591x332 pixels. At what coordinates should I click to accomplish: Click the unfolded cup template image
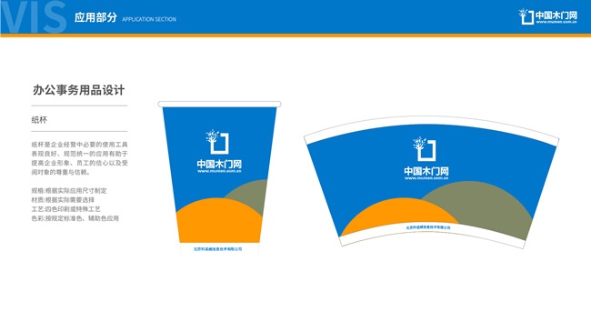coord(431,182)
